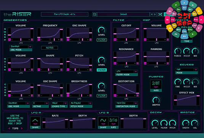Click the Chord generator LEVEL knob

coord(101,86)
